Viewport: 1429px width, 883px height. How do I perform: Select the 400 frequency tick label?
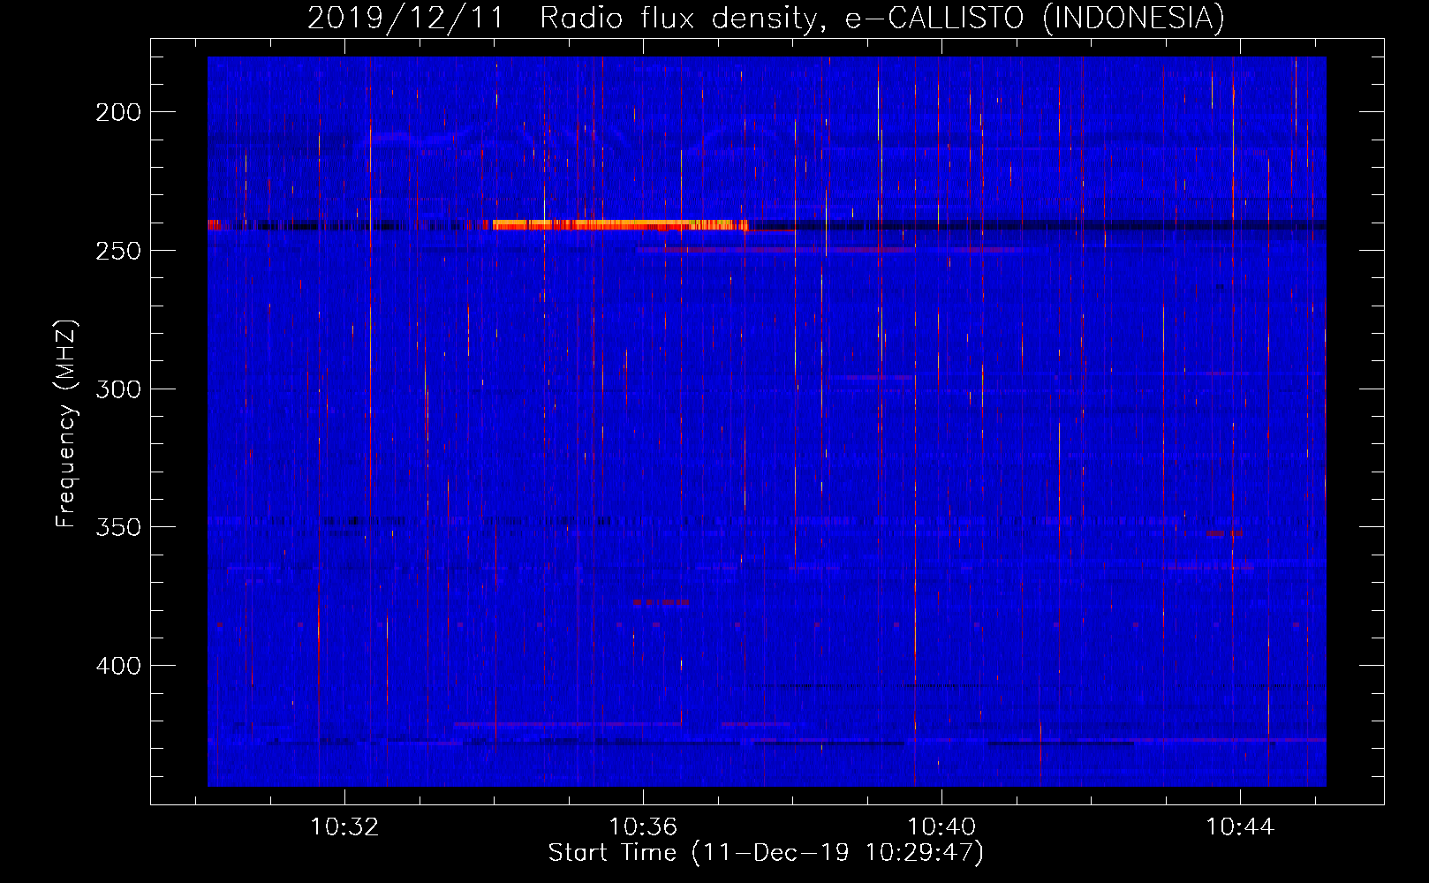[118, 666]
